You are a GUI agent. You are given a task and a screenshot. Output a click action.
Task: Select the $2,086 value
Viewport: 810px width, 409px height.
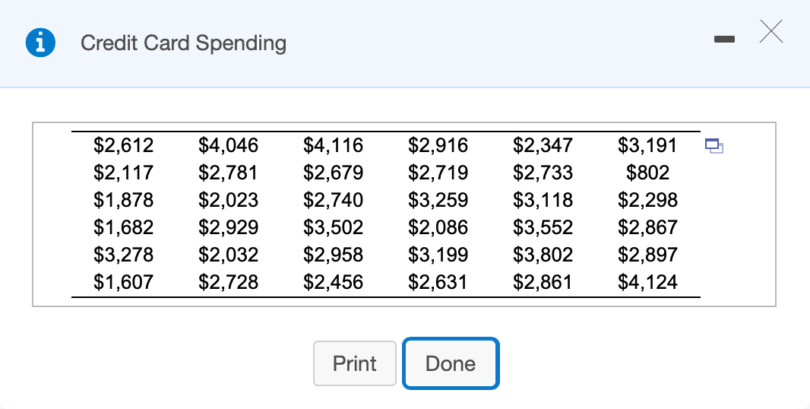click(x=438, y=227)
